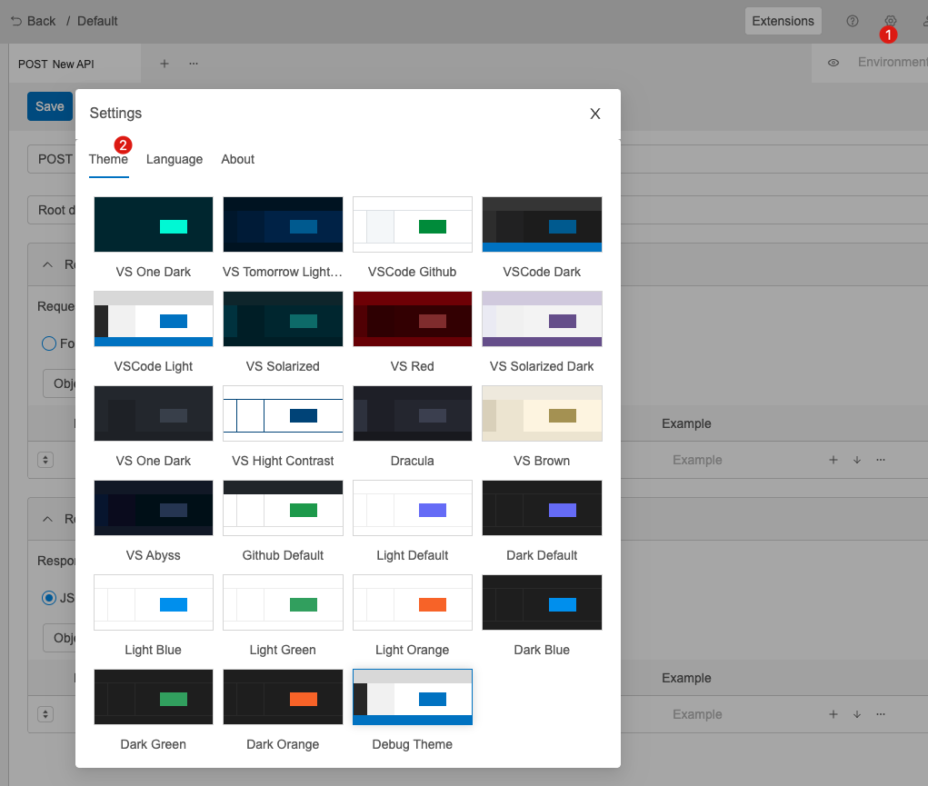Viewport: 928px width, 786px height.
Task: Choose the Dark Blue theme
Action: pyautogui.click(x=542, y=602)
